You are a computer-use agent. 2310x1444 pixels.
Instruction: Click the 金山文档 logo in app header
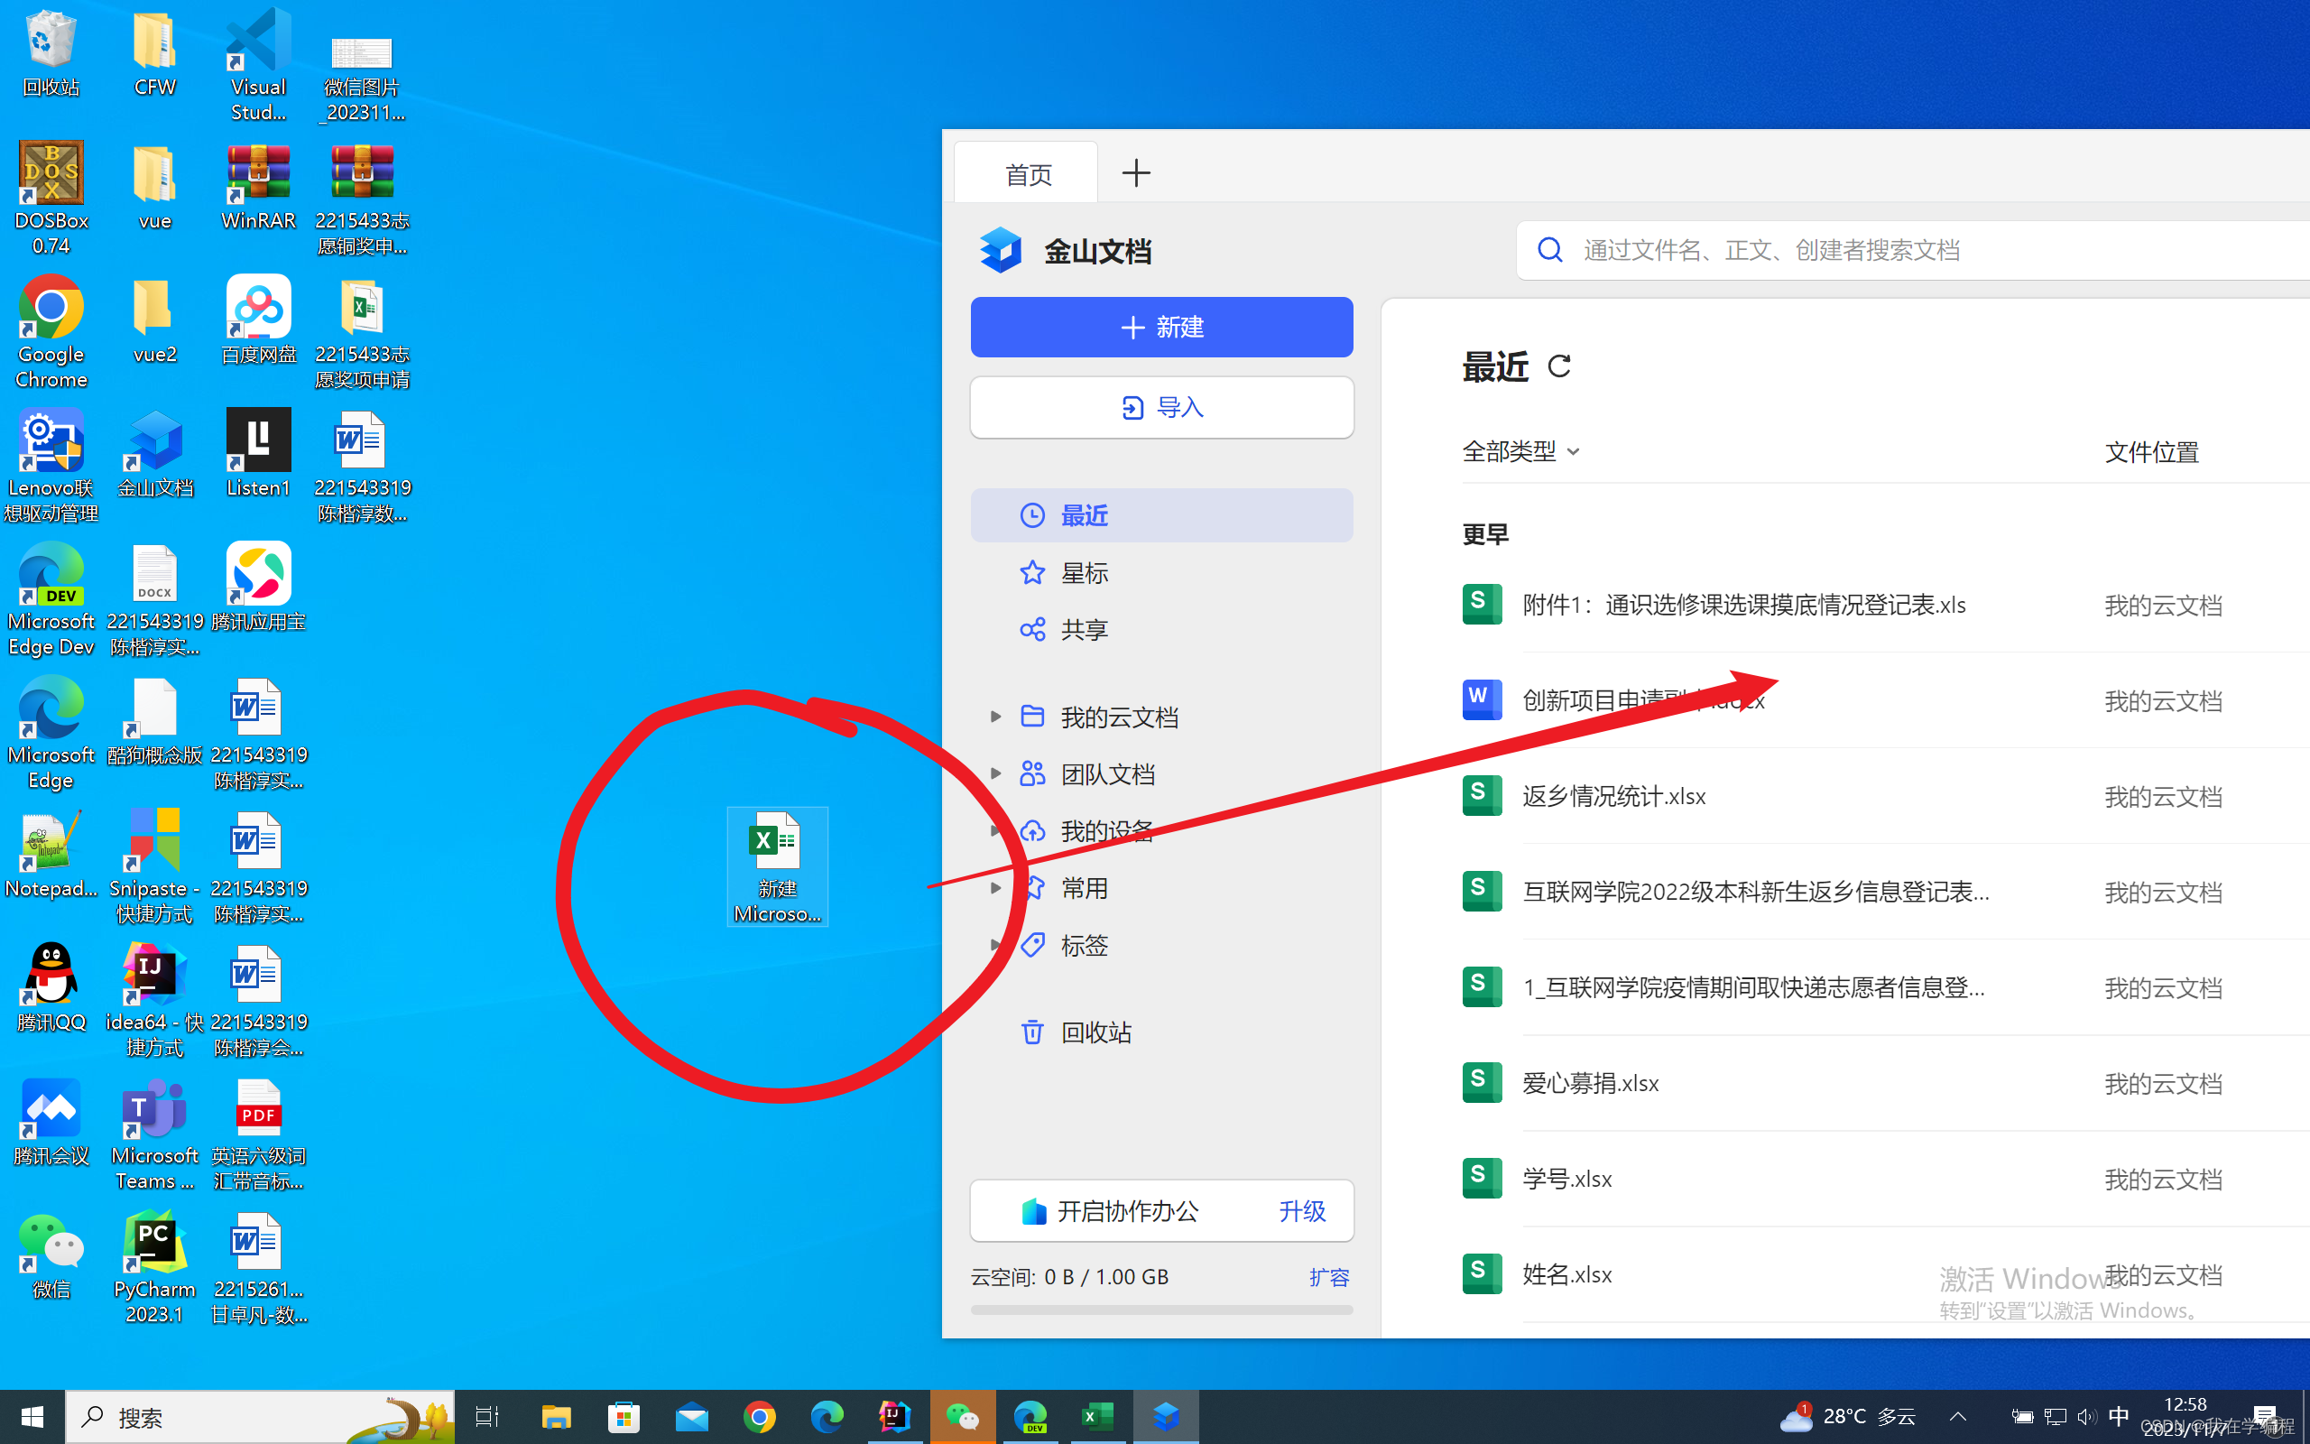click(1001, 251)
